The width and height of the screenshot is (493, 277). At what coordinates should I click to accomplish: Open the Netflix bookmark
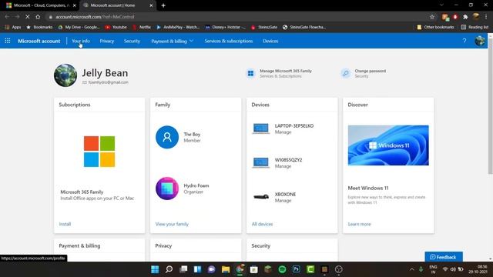(142, 27)
